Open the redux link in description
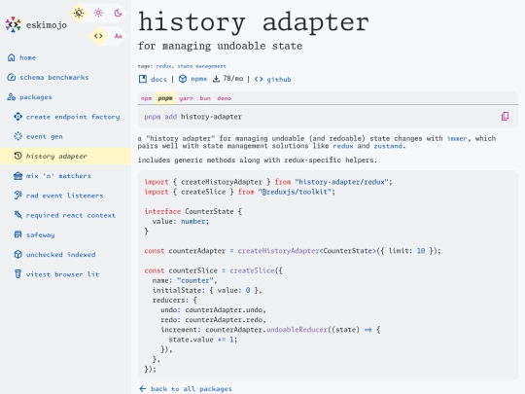525x394 pixels. (x=343, y=146)
